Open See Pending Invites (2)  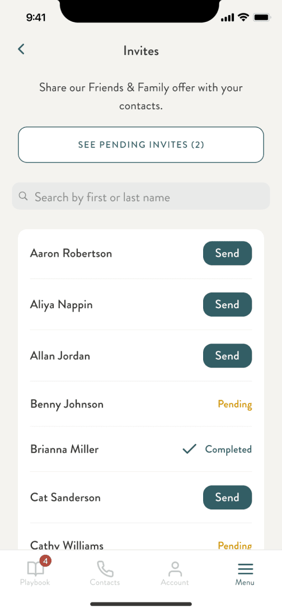click(x=141, y=145)
